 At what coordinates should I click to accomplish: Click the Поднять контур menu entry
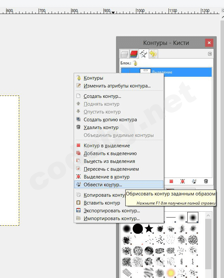tap(118, 104)
